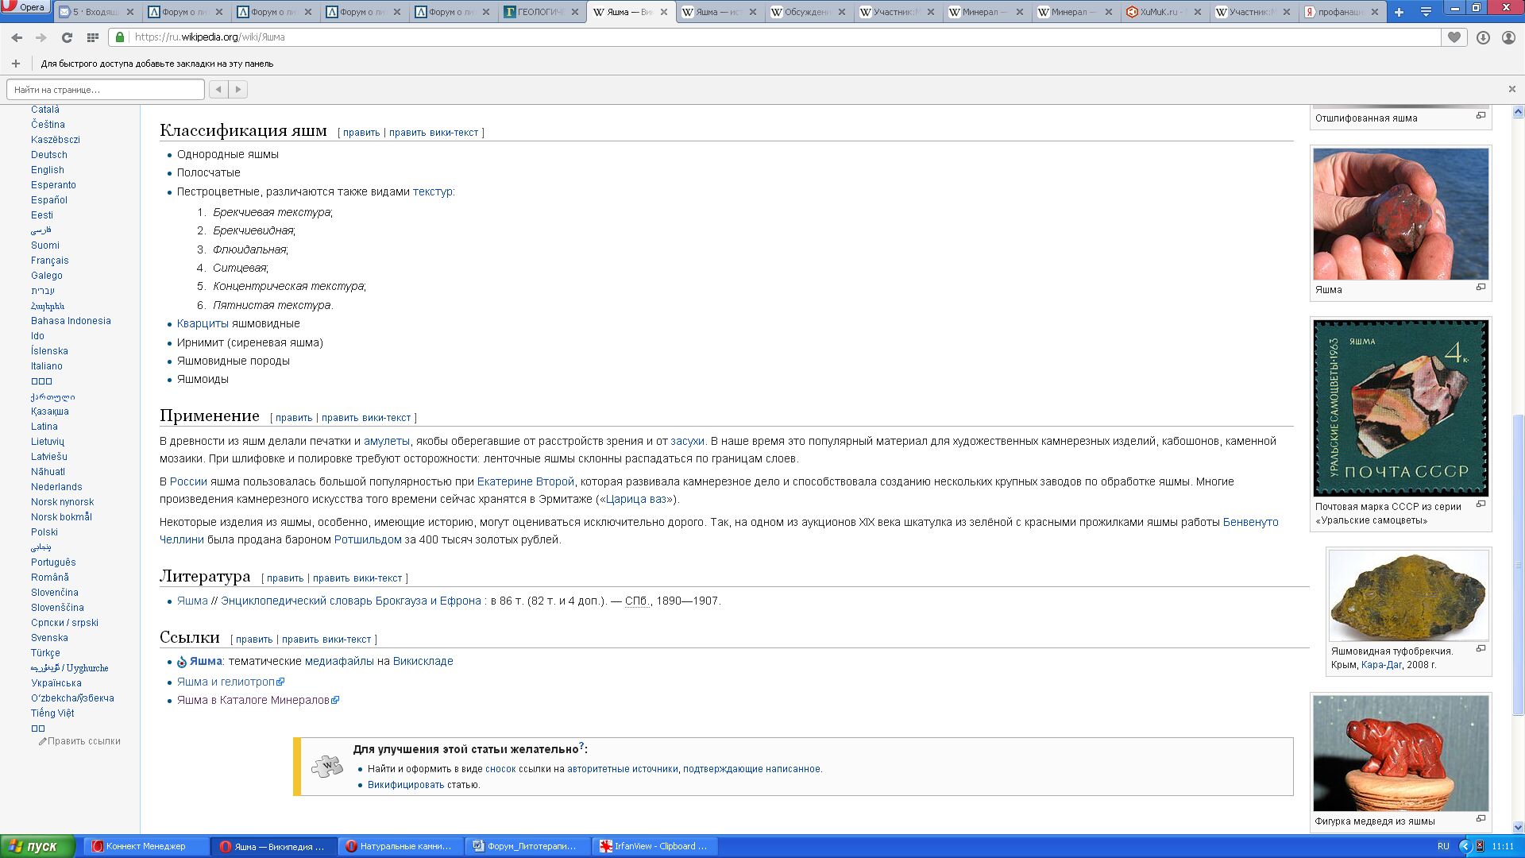Open a new tab with plus icon
Image resolution: width=1525 pixels, height=858 pixels.
click(1400, 12)
